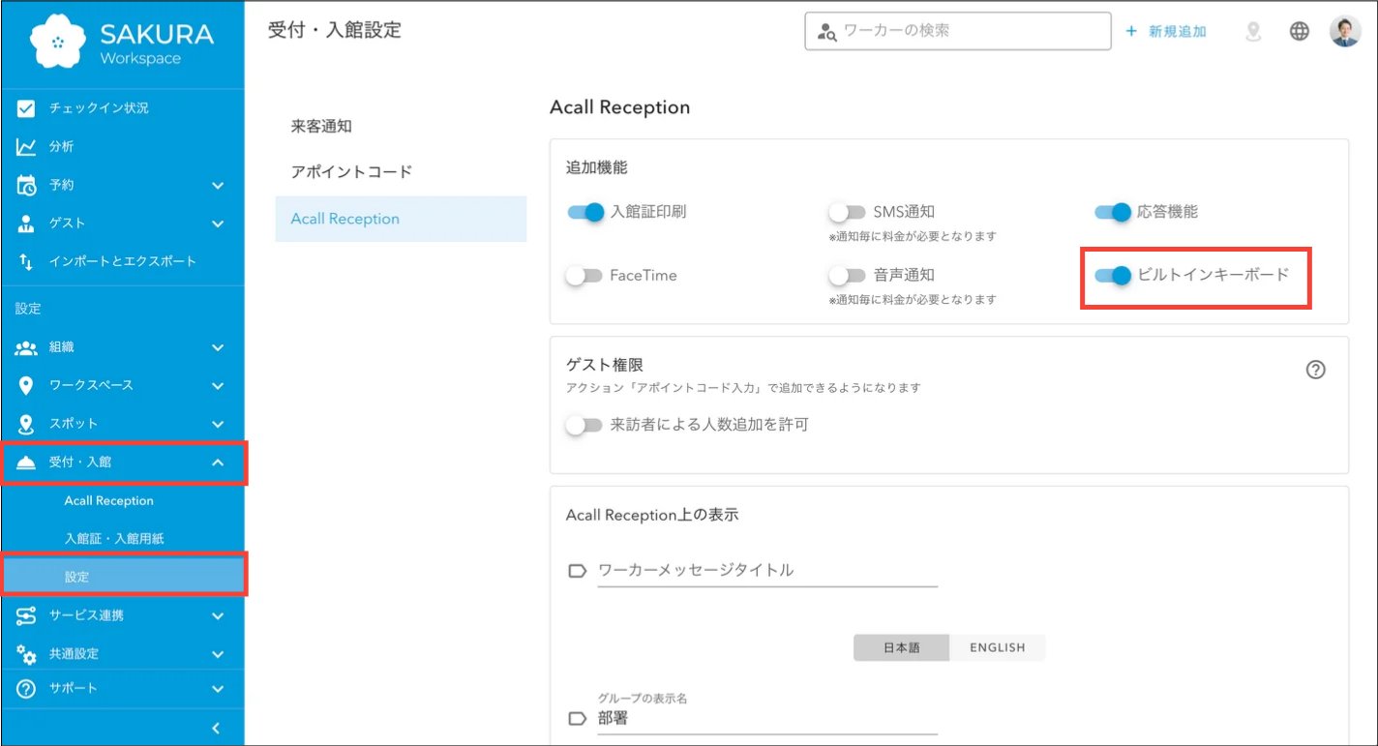The image size is (1378, 746).
Task: Click the location pin icon in header
Action: (1253, 31)
